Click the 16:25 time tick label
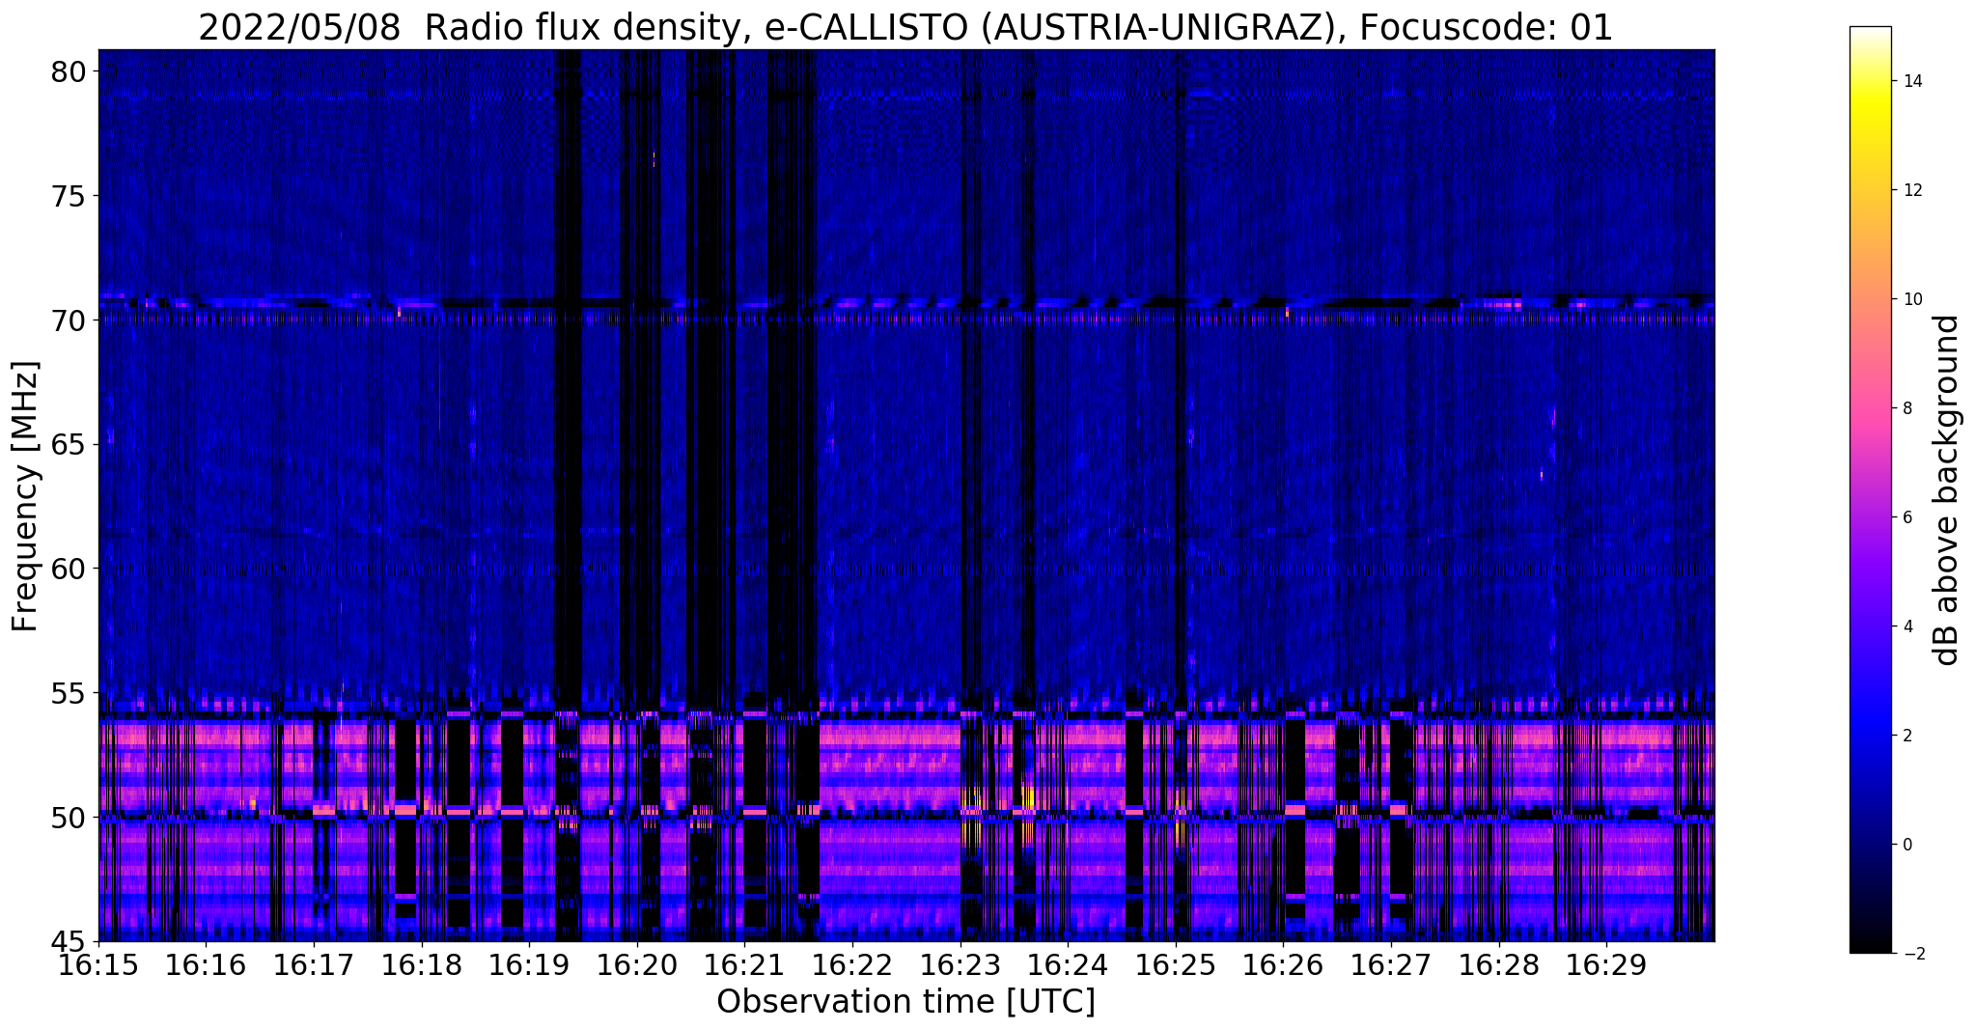 [1176, 964]
